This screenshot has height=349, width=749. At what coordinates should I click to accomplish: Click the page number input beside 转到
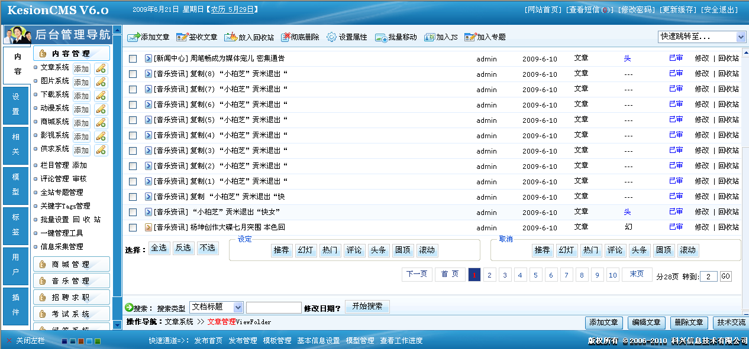click(x=708, y=276)
